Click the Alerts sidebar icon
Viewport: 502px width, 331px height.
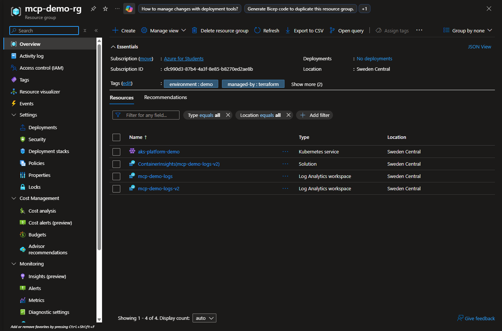point(22,288)
